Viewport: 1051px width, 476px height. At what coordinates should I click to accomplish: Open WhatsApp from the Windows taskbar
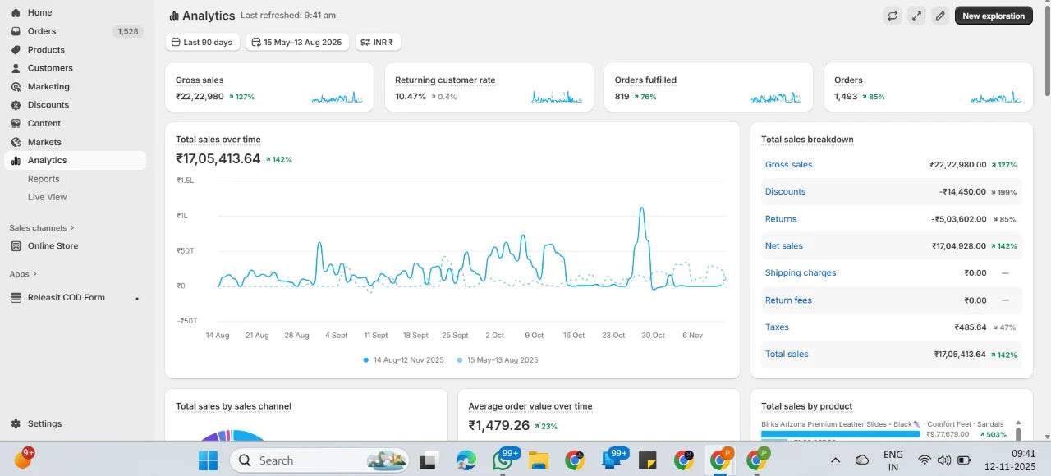coord(503,460)
